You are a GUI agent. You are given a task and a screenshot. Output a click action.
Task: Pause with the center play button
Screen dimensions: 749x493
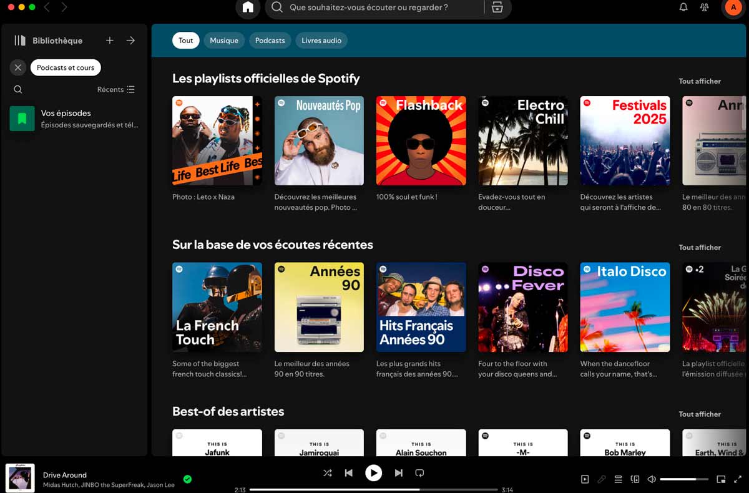coord(373,473)
